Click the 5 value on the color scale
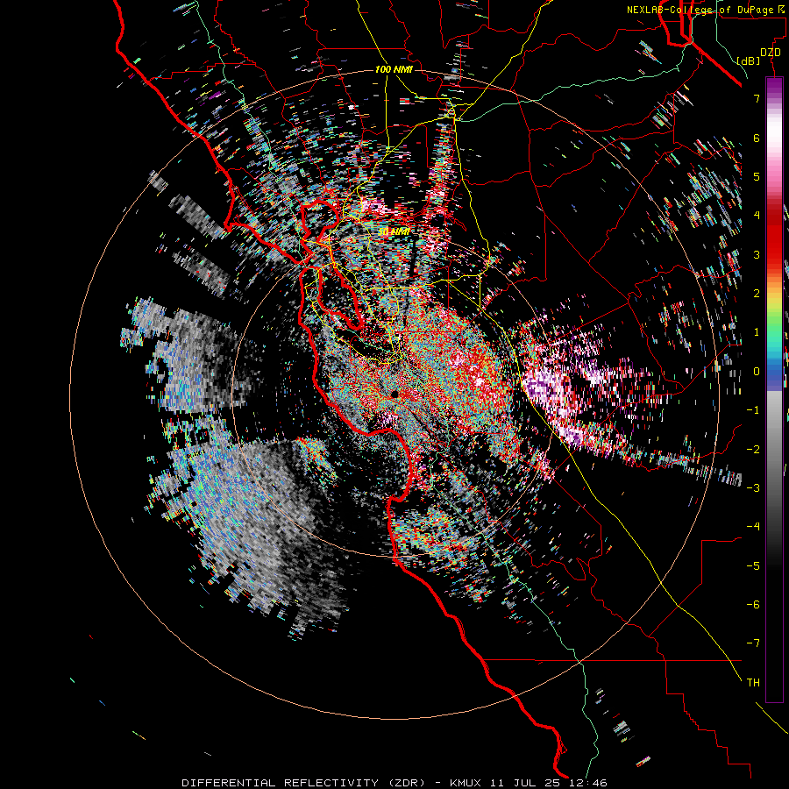Screen dimensions: 789x789 [x=757, y=176]
